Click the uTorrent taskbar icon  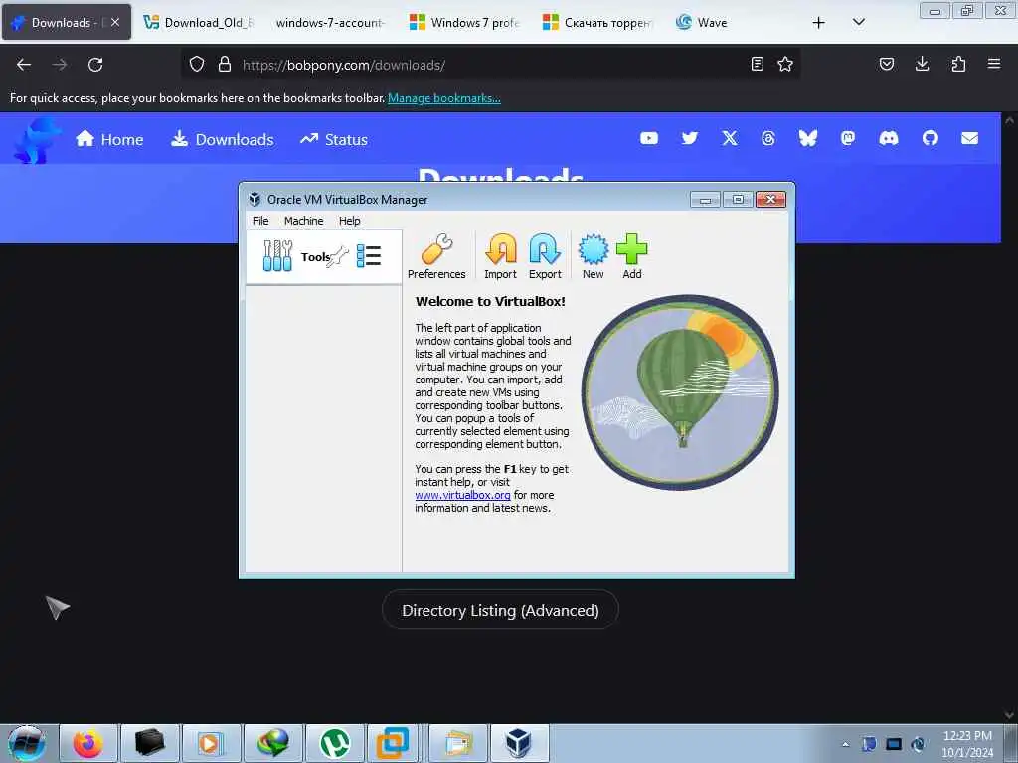click(335, 743)
